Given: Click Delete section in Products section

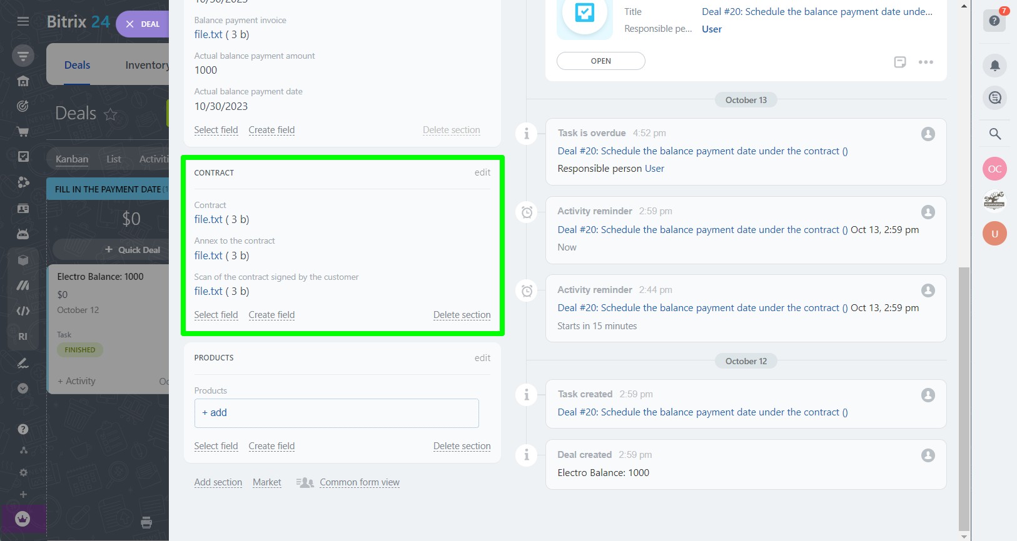Looking at the screenshot, I should click(462, 446).
